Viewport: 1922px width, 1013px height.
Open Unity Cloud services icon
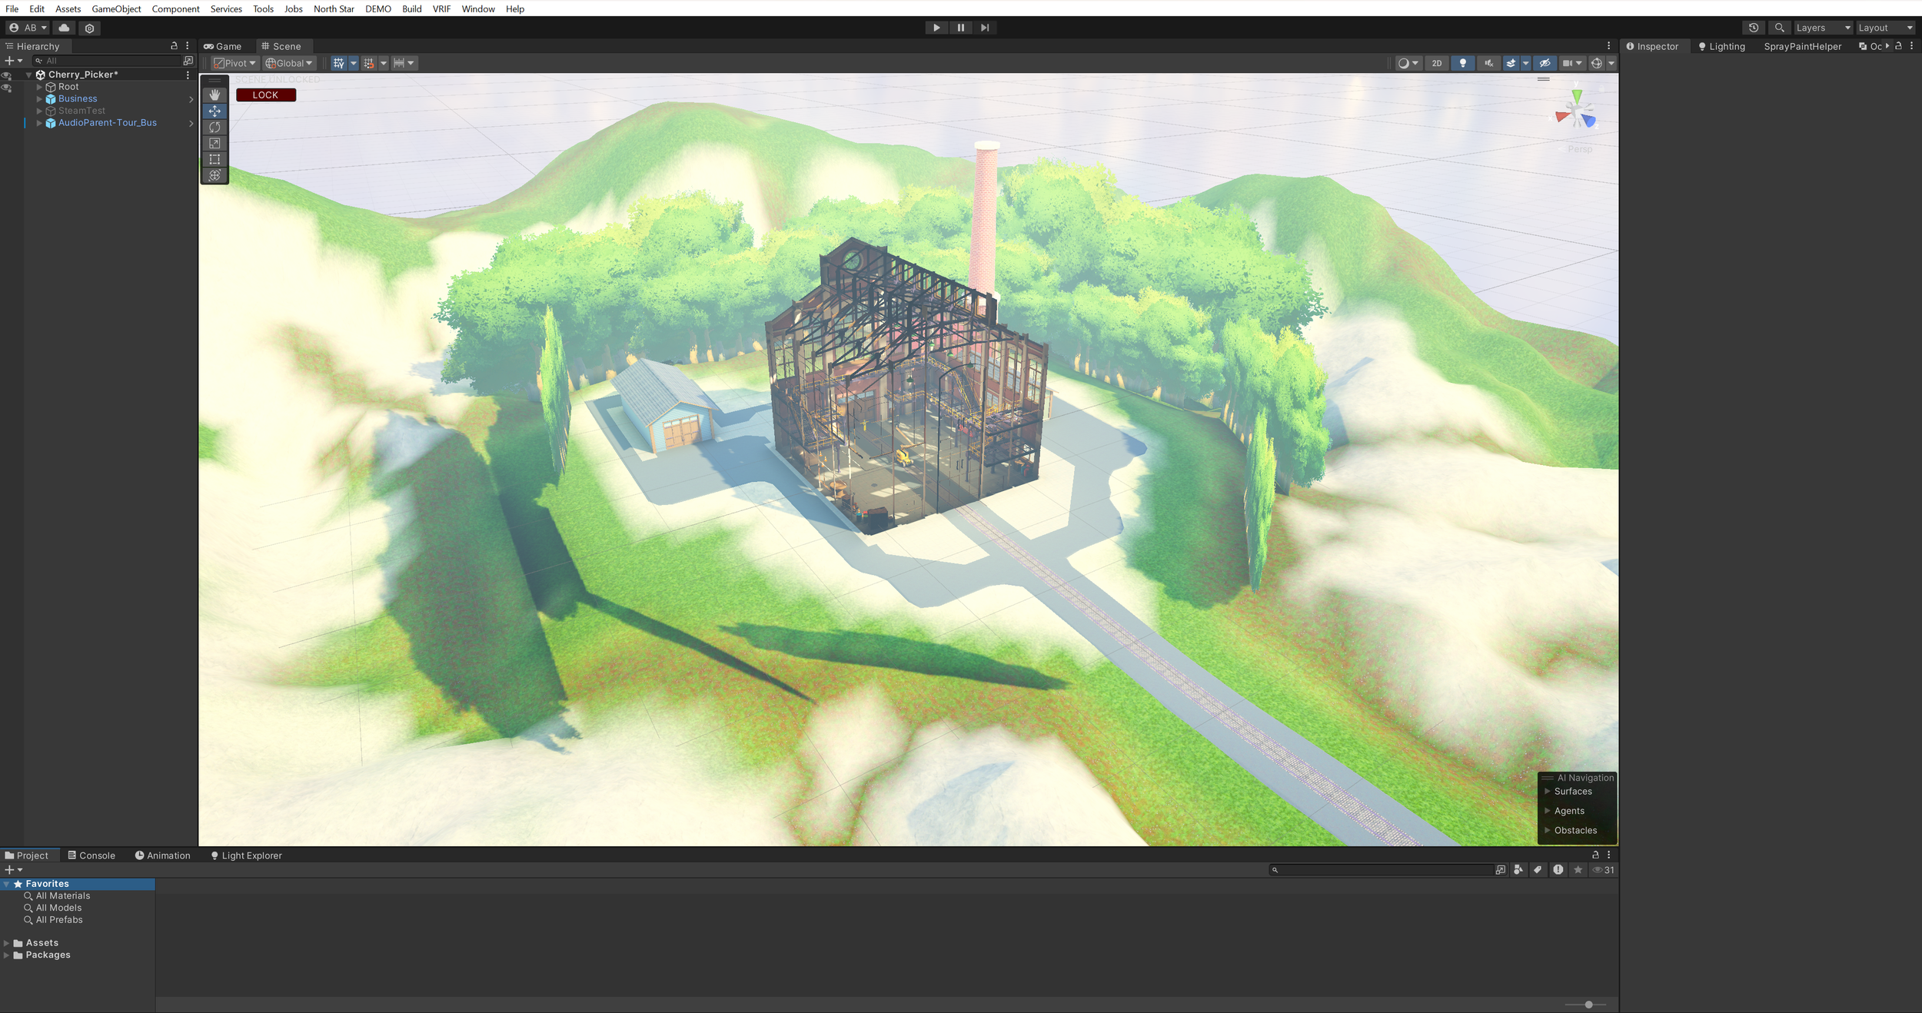tap(64, 28)
